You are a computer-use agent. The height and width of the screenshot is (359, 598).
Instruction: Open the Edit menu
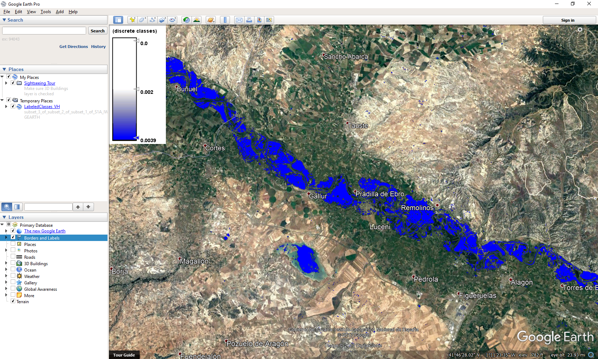click(19, 12)
